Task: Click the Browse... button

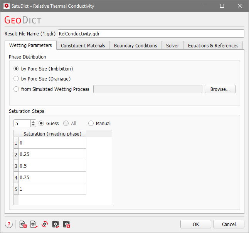Action: tap(220, 89)
